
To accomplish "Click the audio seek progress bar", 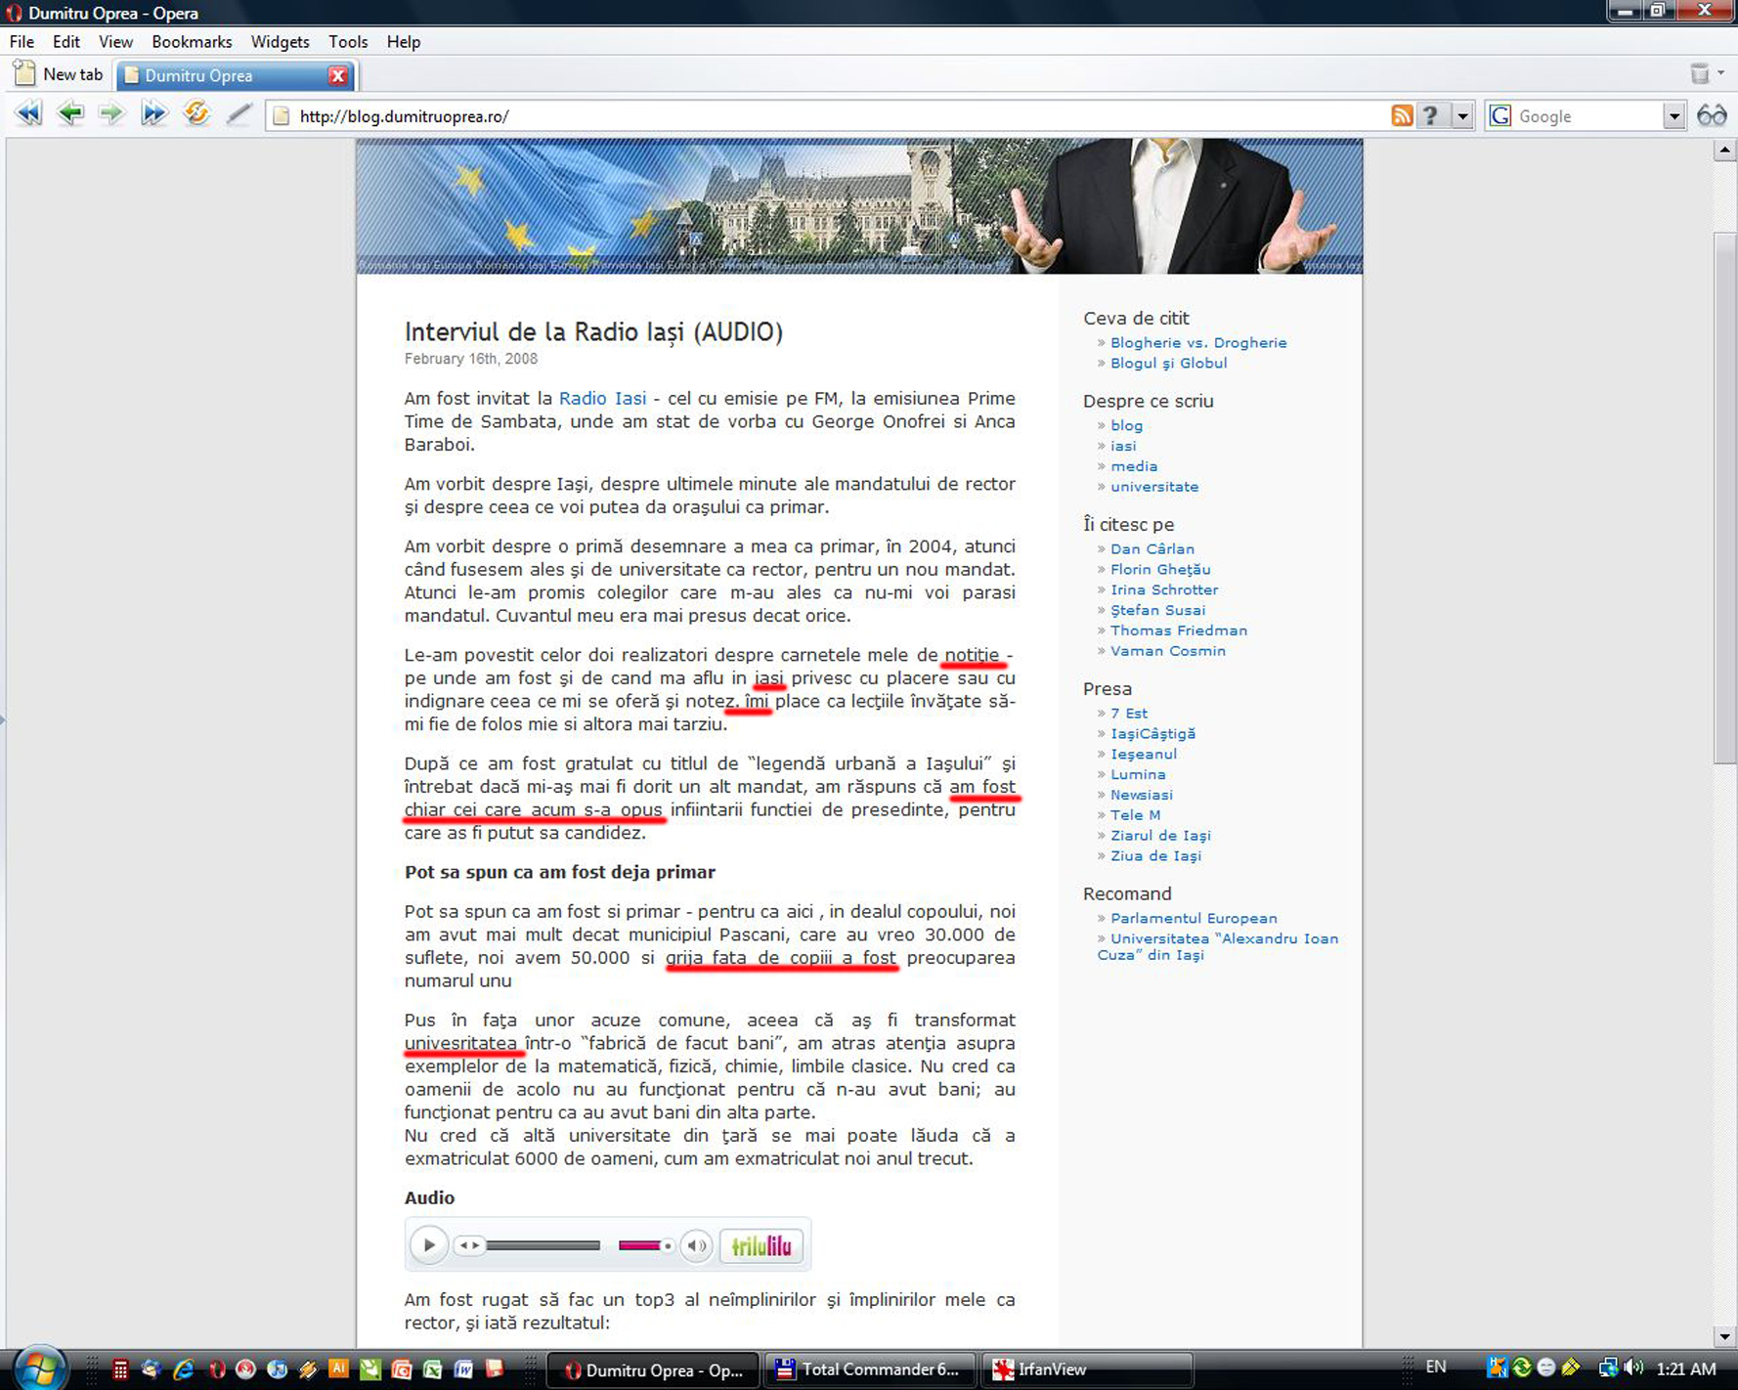I will [543, 1245].
